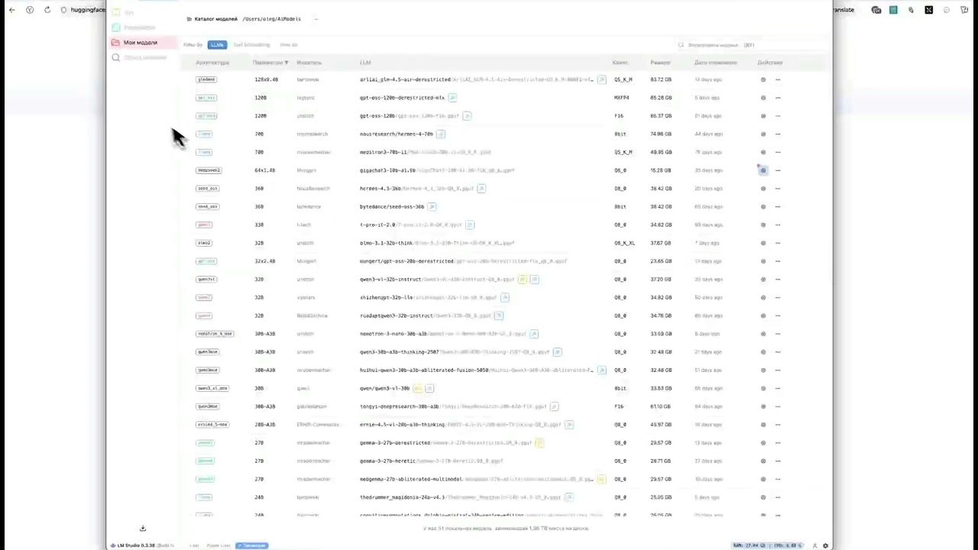
Task: Open gear settings for nousresearch/hermes-4-70b row
Action: 763,134
